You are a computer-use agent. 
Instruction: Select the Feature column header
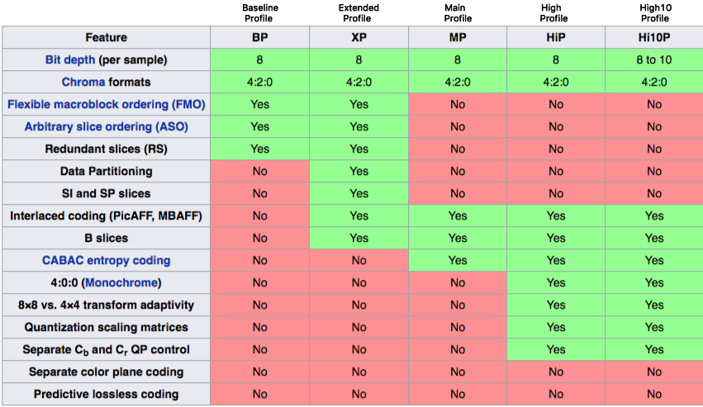(106, 37)
